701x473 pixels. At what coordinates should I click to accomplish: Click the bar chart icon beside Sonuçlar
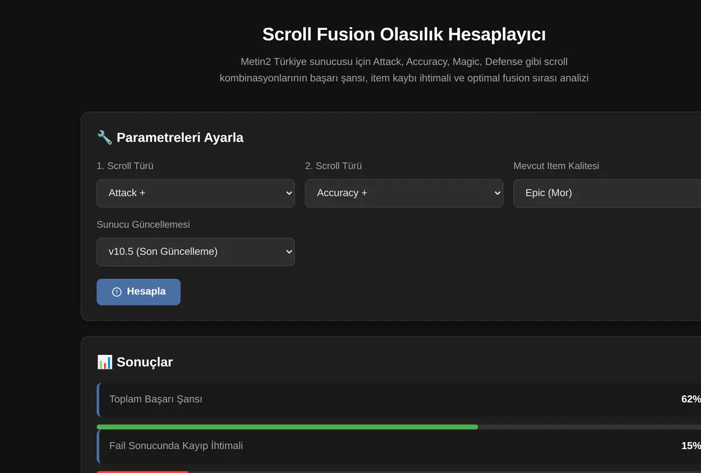point(105,362)
